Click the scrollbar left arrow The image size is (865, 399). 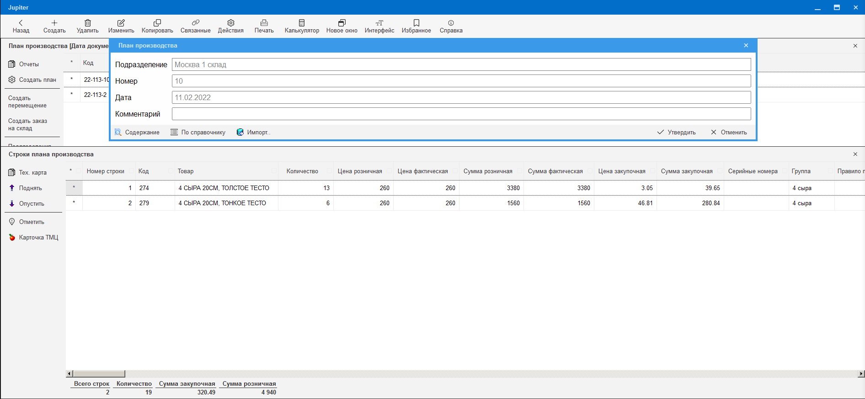[x=69, y=374]
